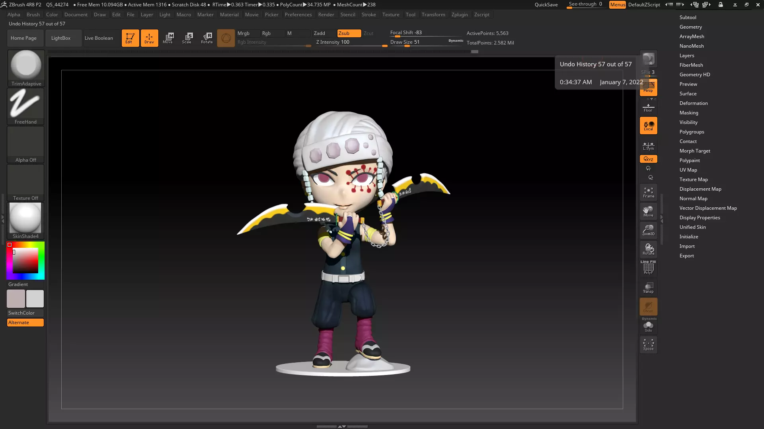Adjust Z Intensity slider
Screen dimensions: 764x429
[351, 43]
